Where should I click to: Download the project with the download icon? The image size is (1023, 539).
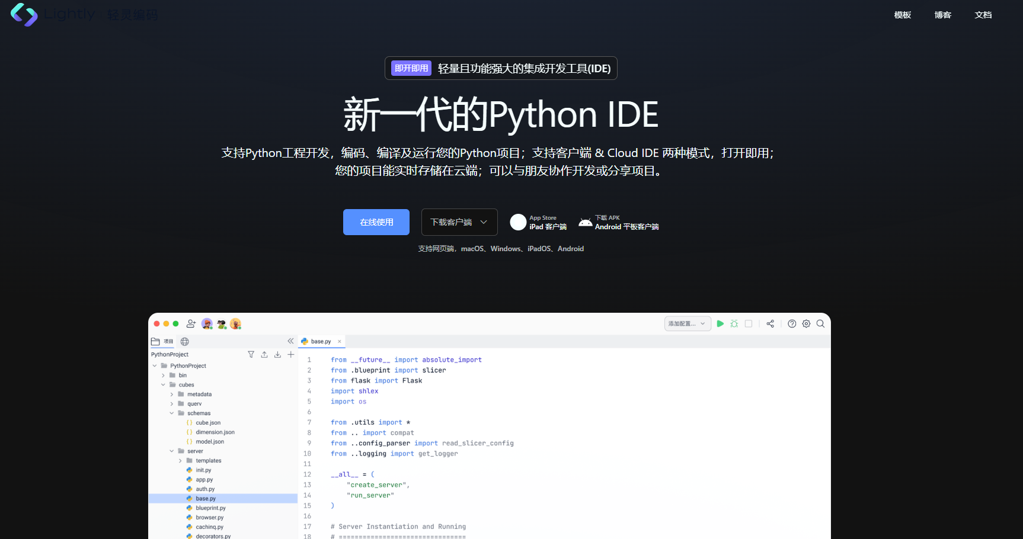click(277, 354)
